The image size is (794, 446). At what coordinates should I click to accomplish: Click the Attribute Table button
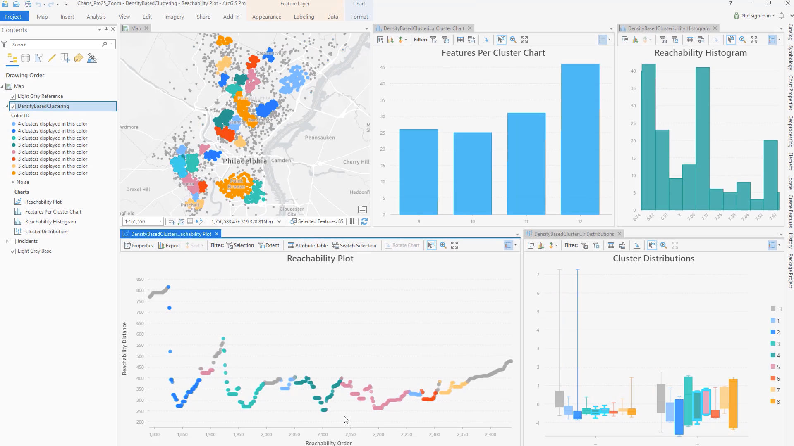click(307, 245)
